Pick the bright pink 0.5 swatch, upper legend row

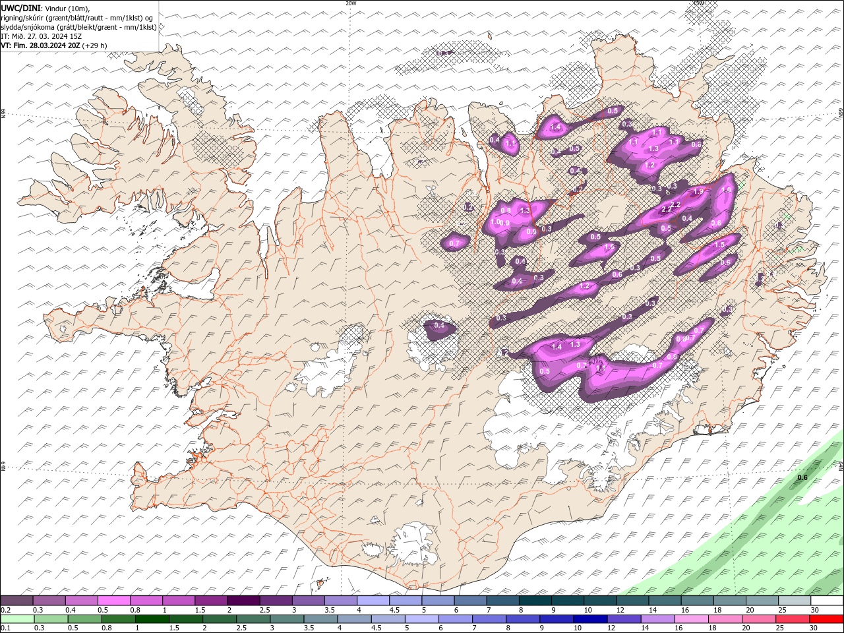pos(114,600)
